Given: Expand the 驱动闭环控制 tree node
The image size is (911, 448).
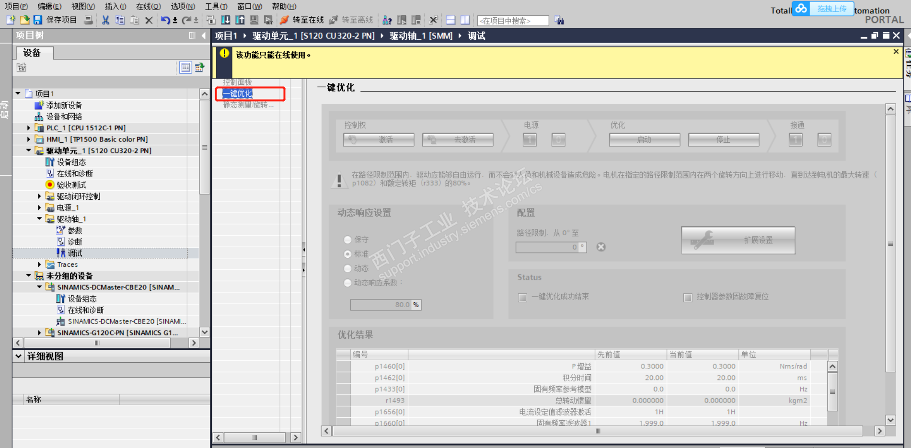Looking at the screenshot, I should pos(40,196).
